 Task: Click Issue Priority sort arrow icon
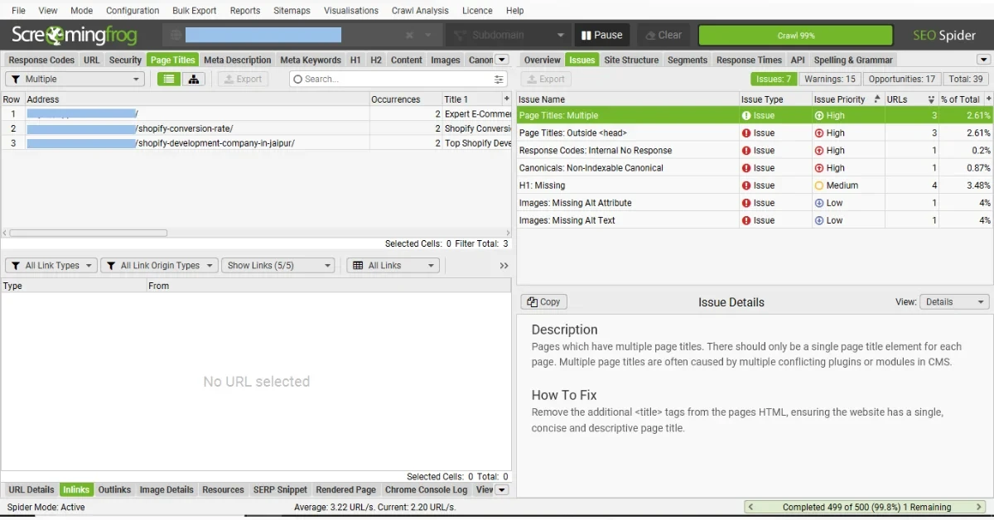tap(877, 99)
